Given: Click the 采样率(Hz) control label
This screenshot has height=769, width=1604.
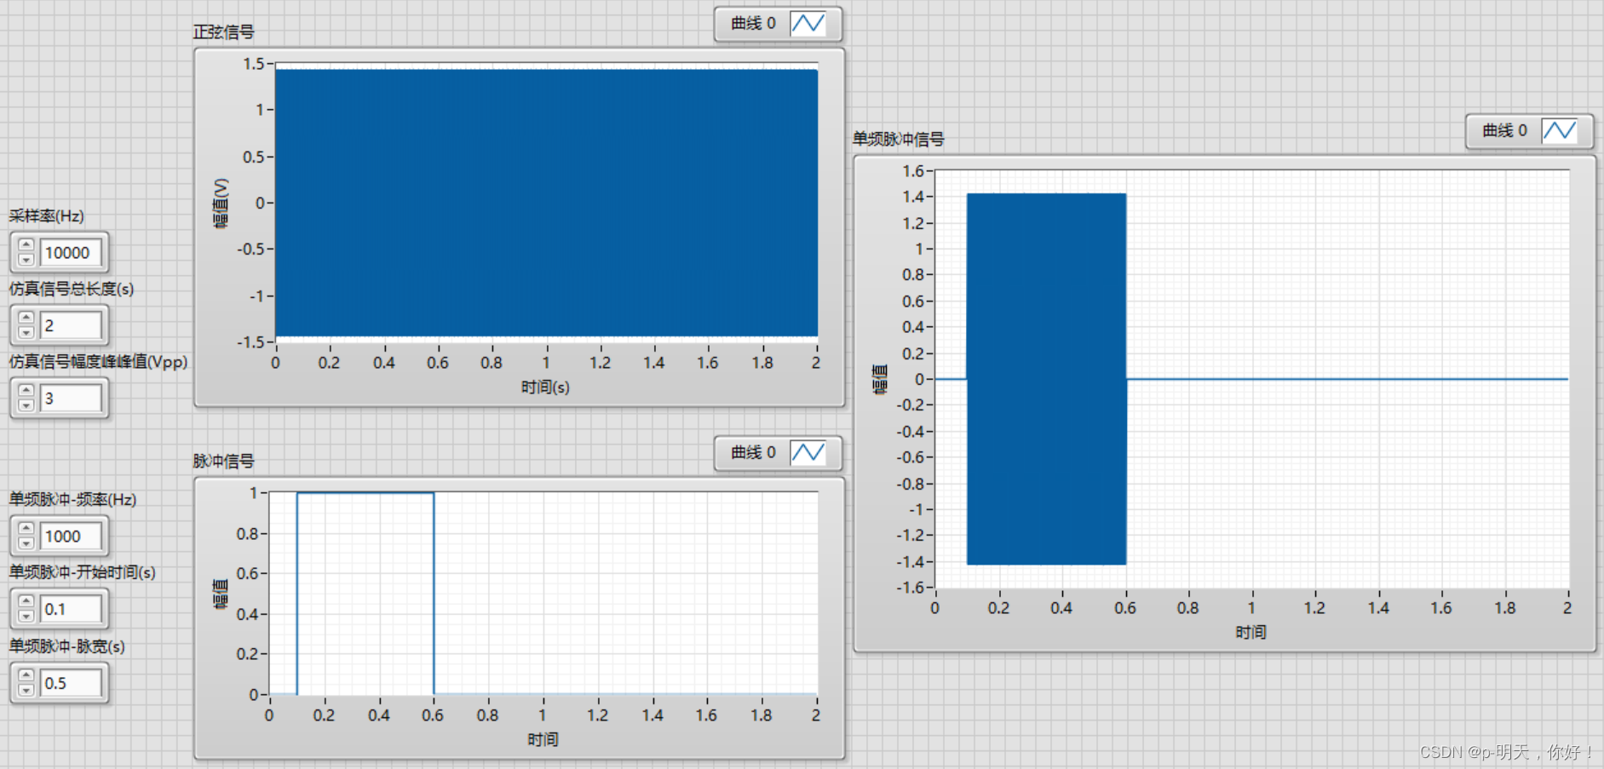Looking at the screenshot, I should tap(47, 216).
